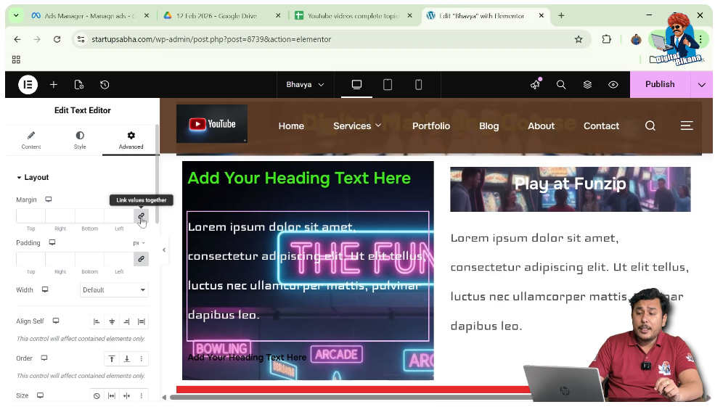Click the Publish button
This screenshot has width=715, height=407.
pos(659,85)
